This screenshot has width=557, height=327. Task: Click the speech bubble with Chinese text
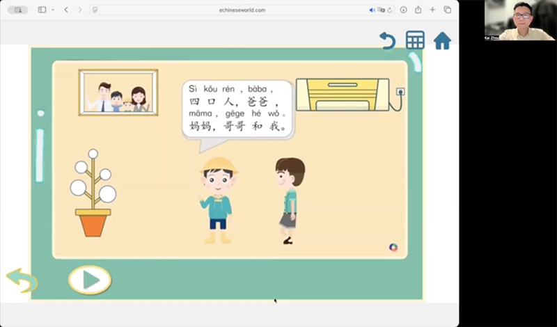click(x=237, y=109)
